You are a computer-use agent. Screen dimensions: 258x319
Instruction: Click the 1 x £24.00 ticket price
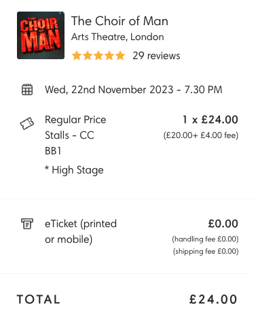[x=210, y=120]
